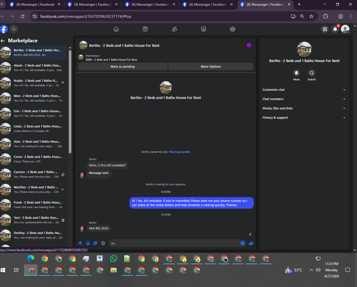The image size is (357, 287).
Task: Install app icon in address bar
Action: tap(293, 16)
